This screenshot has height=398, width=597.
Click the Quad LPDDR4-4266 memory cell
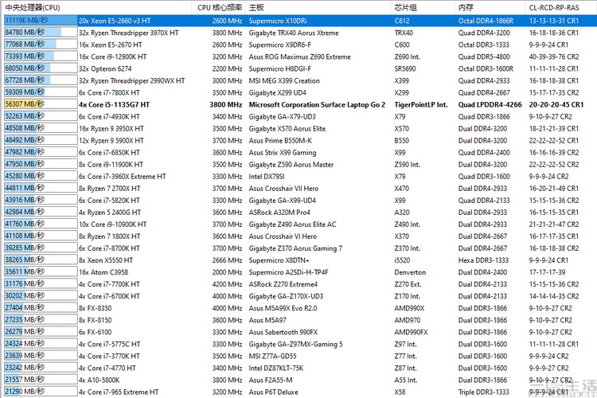click(x=490, y=104)
